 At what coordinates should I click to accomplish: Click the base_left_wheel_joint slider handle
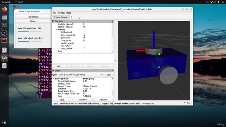[30, 32]
